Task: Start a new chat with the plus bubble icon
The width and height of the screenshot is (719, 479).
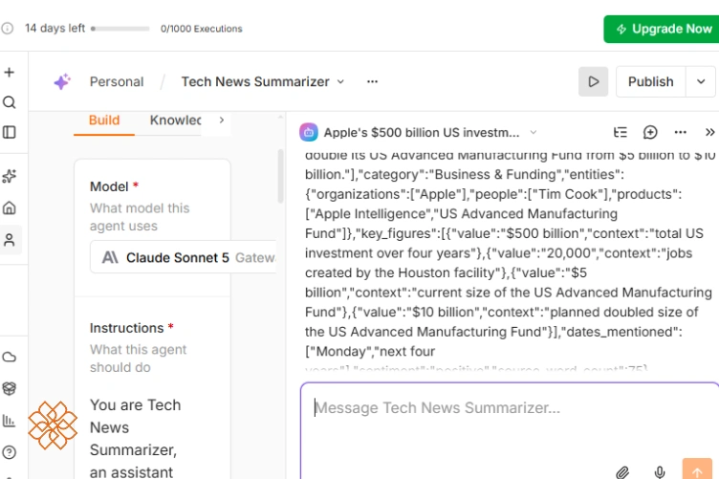Action: (x=650, y=133)
